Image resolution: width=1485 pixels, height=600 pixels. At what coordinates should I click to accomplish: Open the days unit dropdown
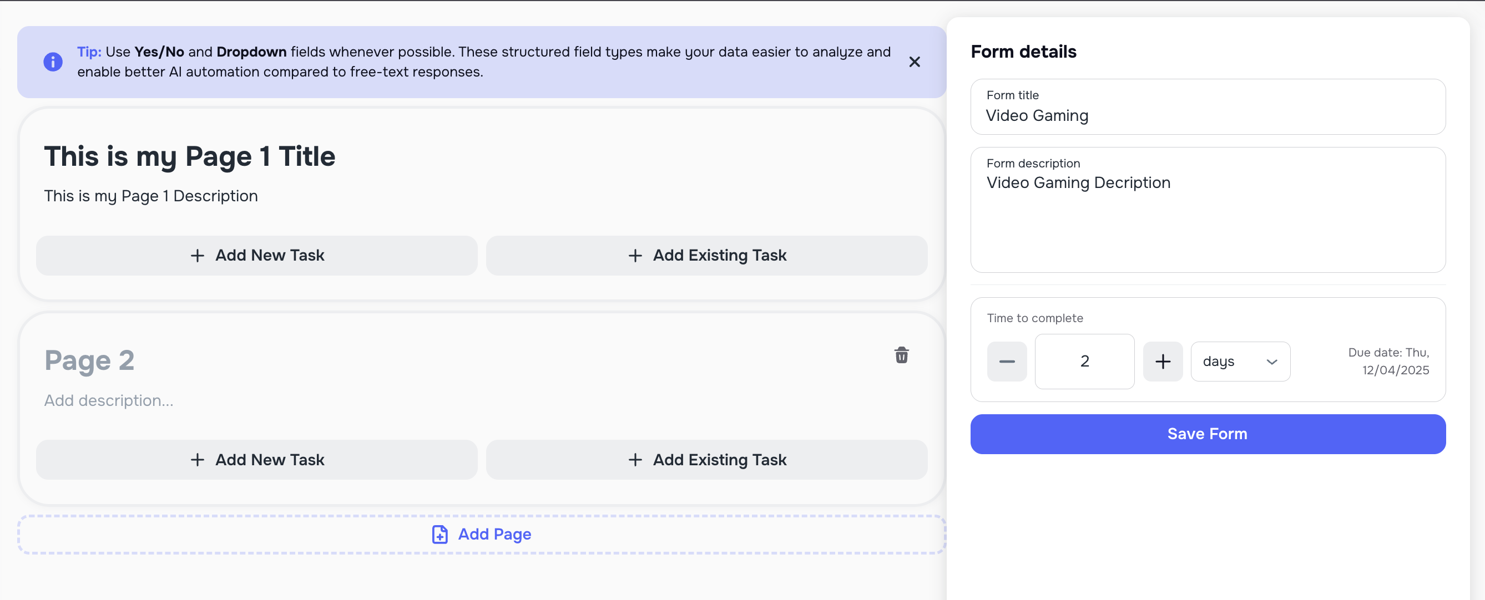1240,361
